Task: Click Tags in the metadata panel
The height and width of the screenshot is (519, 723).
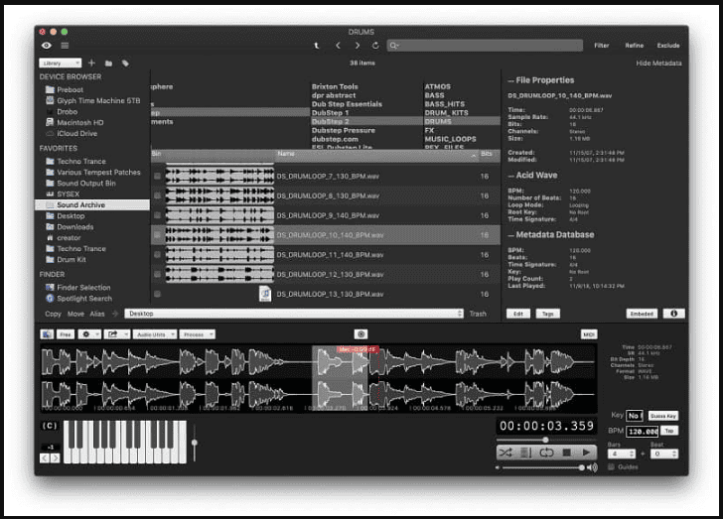Action: pos(547,314)
